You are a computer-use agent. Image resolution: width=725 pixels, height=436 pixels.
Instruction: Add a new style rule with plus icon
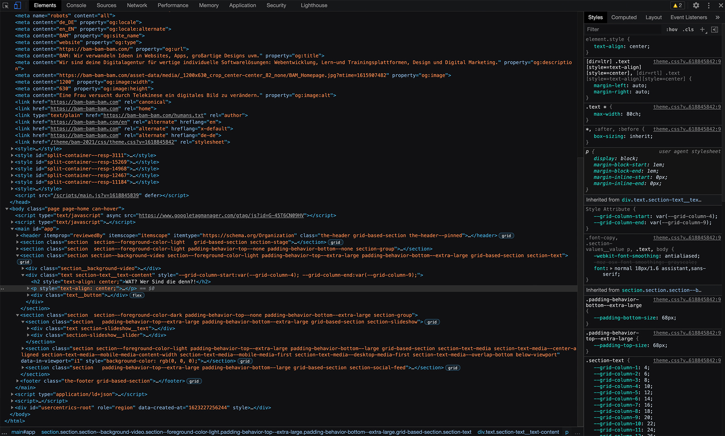point(702,29)
